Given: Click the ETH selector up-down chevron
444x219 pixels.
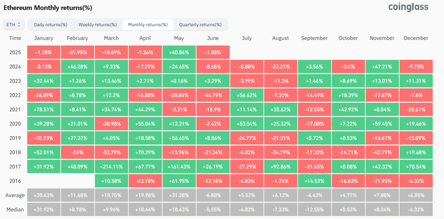Looking at the screenshot, I should (19, 24).
